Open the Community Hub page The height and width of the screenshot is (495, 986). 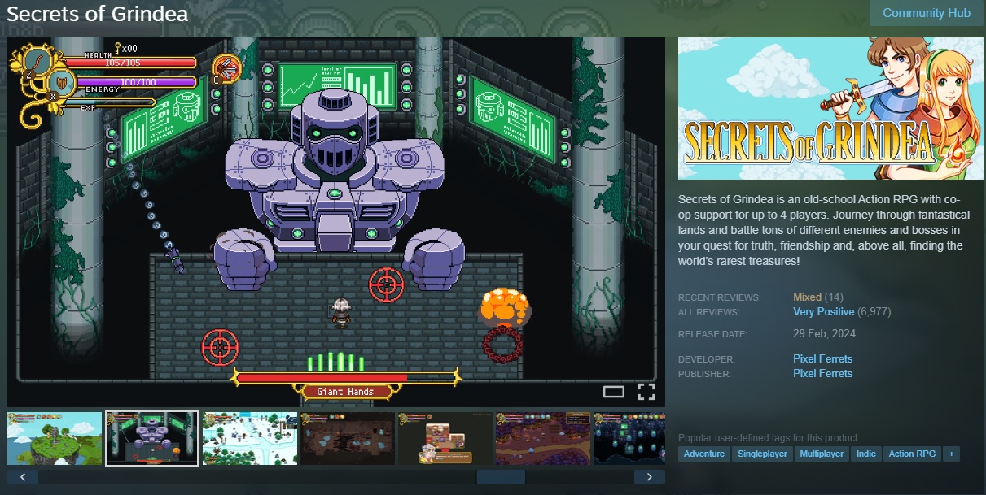tap(927, 13)
